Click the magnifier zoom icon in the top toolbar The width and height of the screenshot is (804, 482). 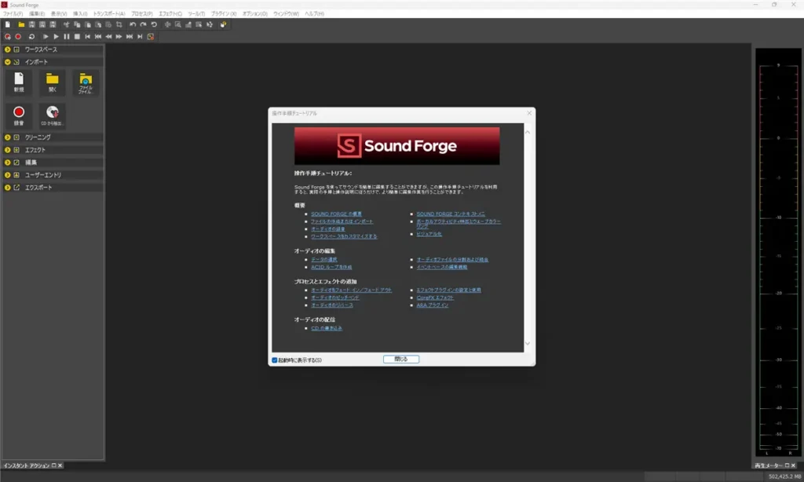point(178,24)
